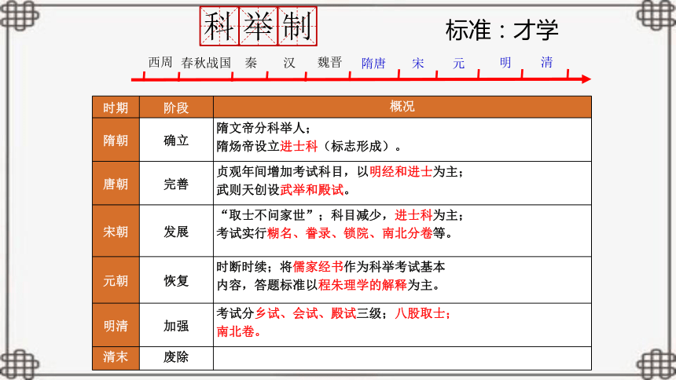Click red text 乡试、会试、殿试

[306, 313]
